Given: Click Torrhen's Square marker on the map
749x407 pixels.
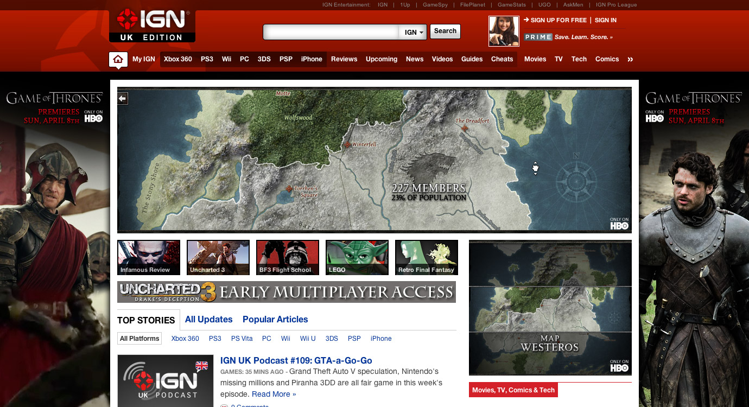Looking at the screenshot, I should click(x=289, y=188).
